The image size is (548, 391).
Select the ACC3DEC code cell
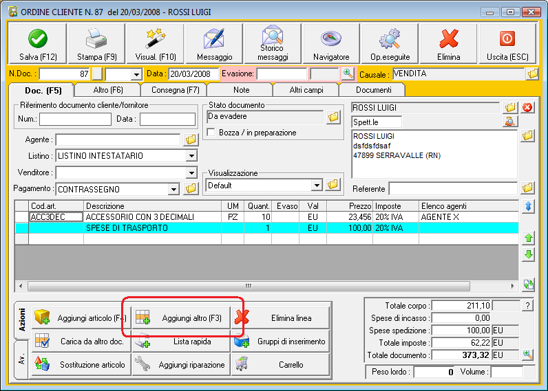click(56, 217)
